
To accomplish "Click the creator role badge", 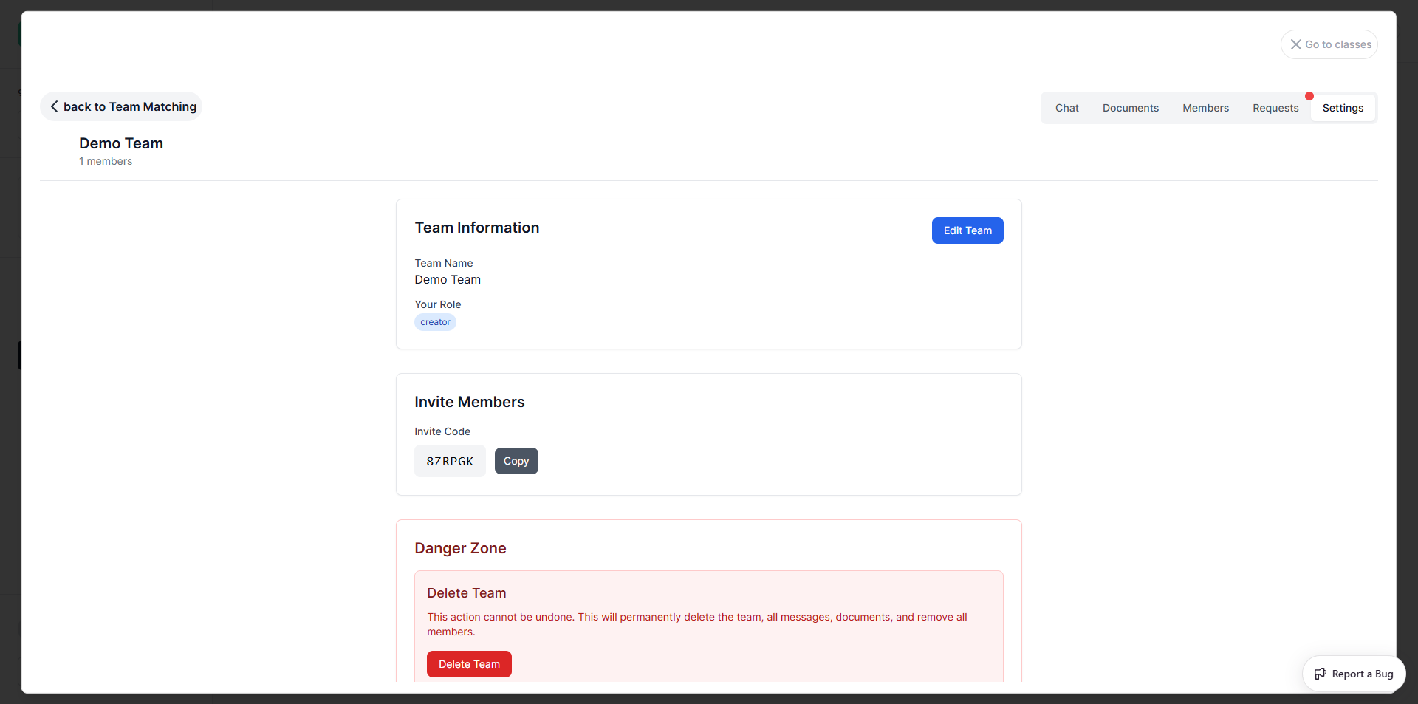I will pyautogui.click(x=435, y=322).
